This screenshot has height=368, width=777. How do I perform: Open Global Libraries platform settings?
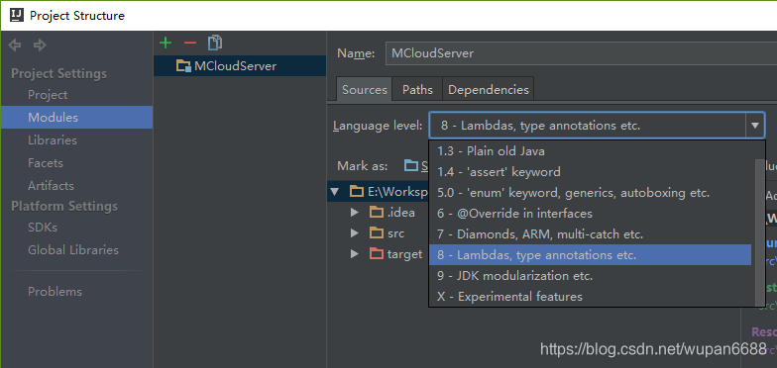point(73,249)
